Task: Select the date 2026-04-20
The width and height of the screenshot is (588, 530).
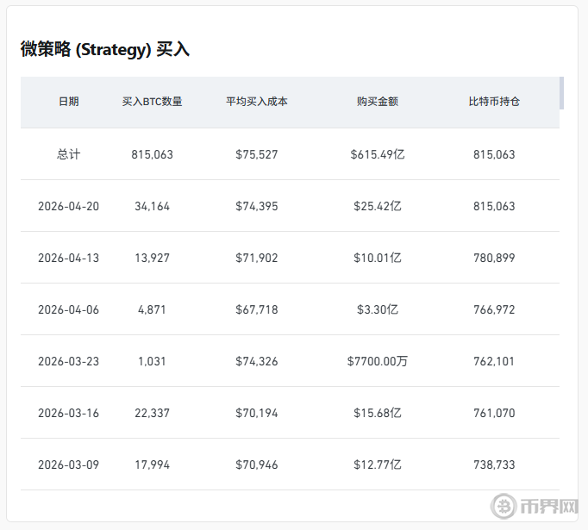Action: (69, 206)
